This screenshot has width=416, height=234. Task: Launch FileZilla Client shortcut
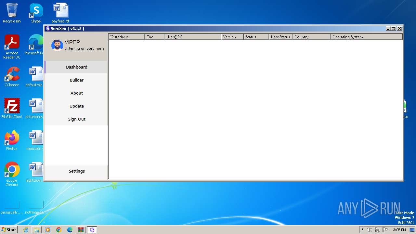tap(12, 109)
